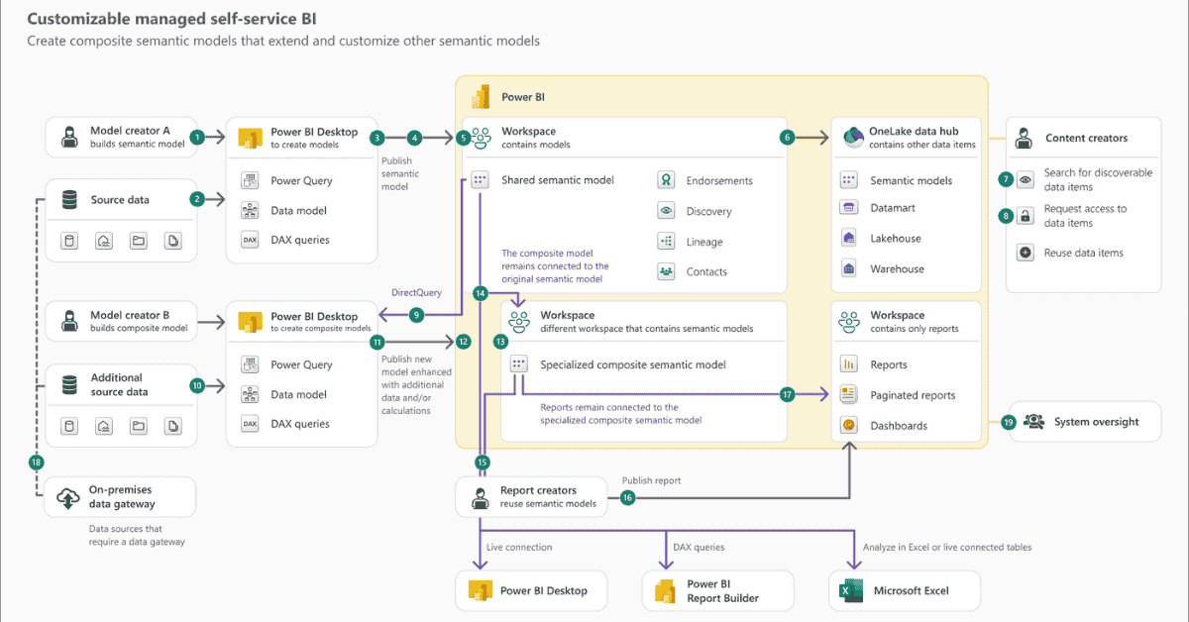Select the Discovery eye icon
The image size is (1189, 622).
(x=666, y=211)
